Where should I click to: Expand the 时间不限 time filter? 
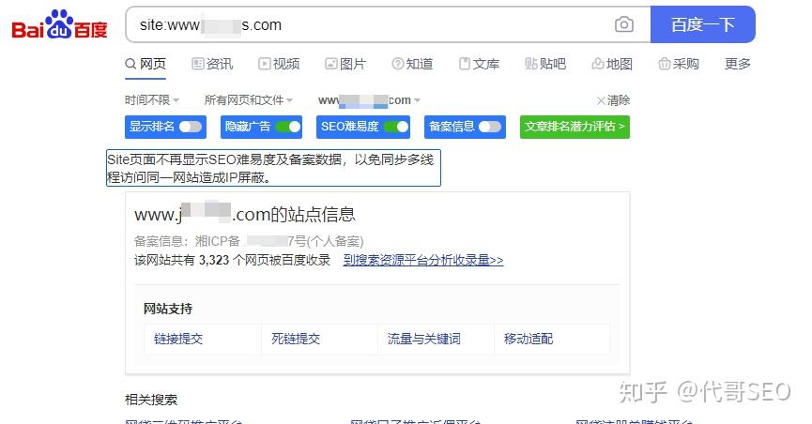pos(152,100)
